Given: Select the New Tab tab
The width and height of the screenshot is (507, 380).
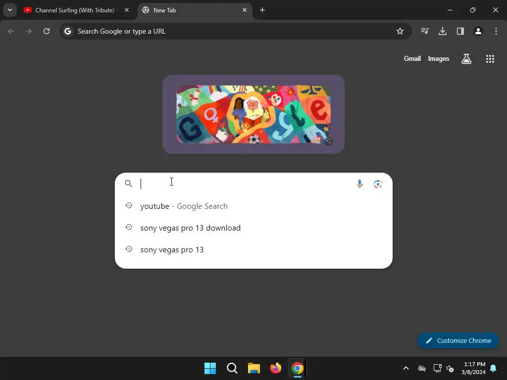Looking at the screenshot, I should pyautogui.click(x=194, y=10).
